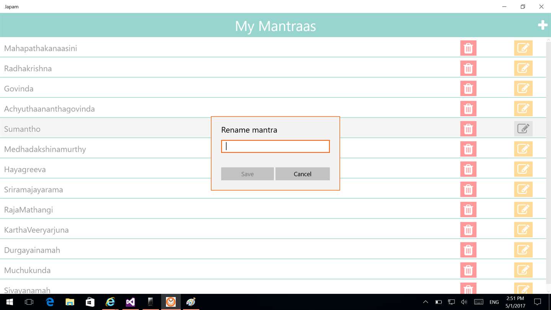Edit the KarthaVeeryarjuna mantra name
Screen dimensions: 551x310
click(523, 230)
